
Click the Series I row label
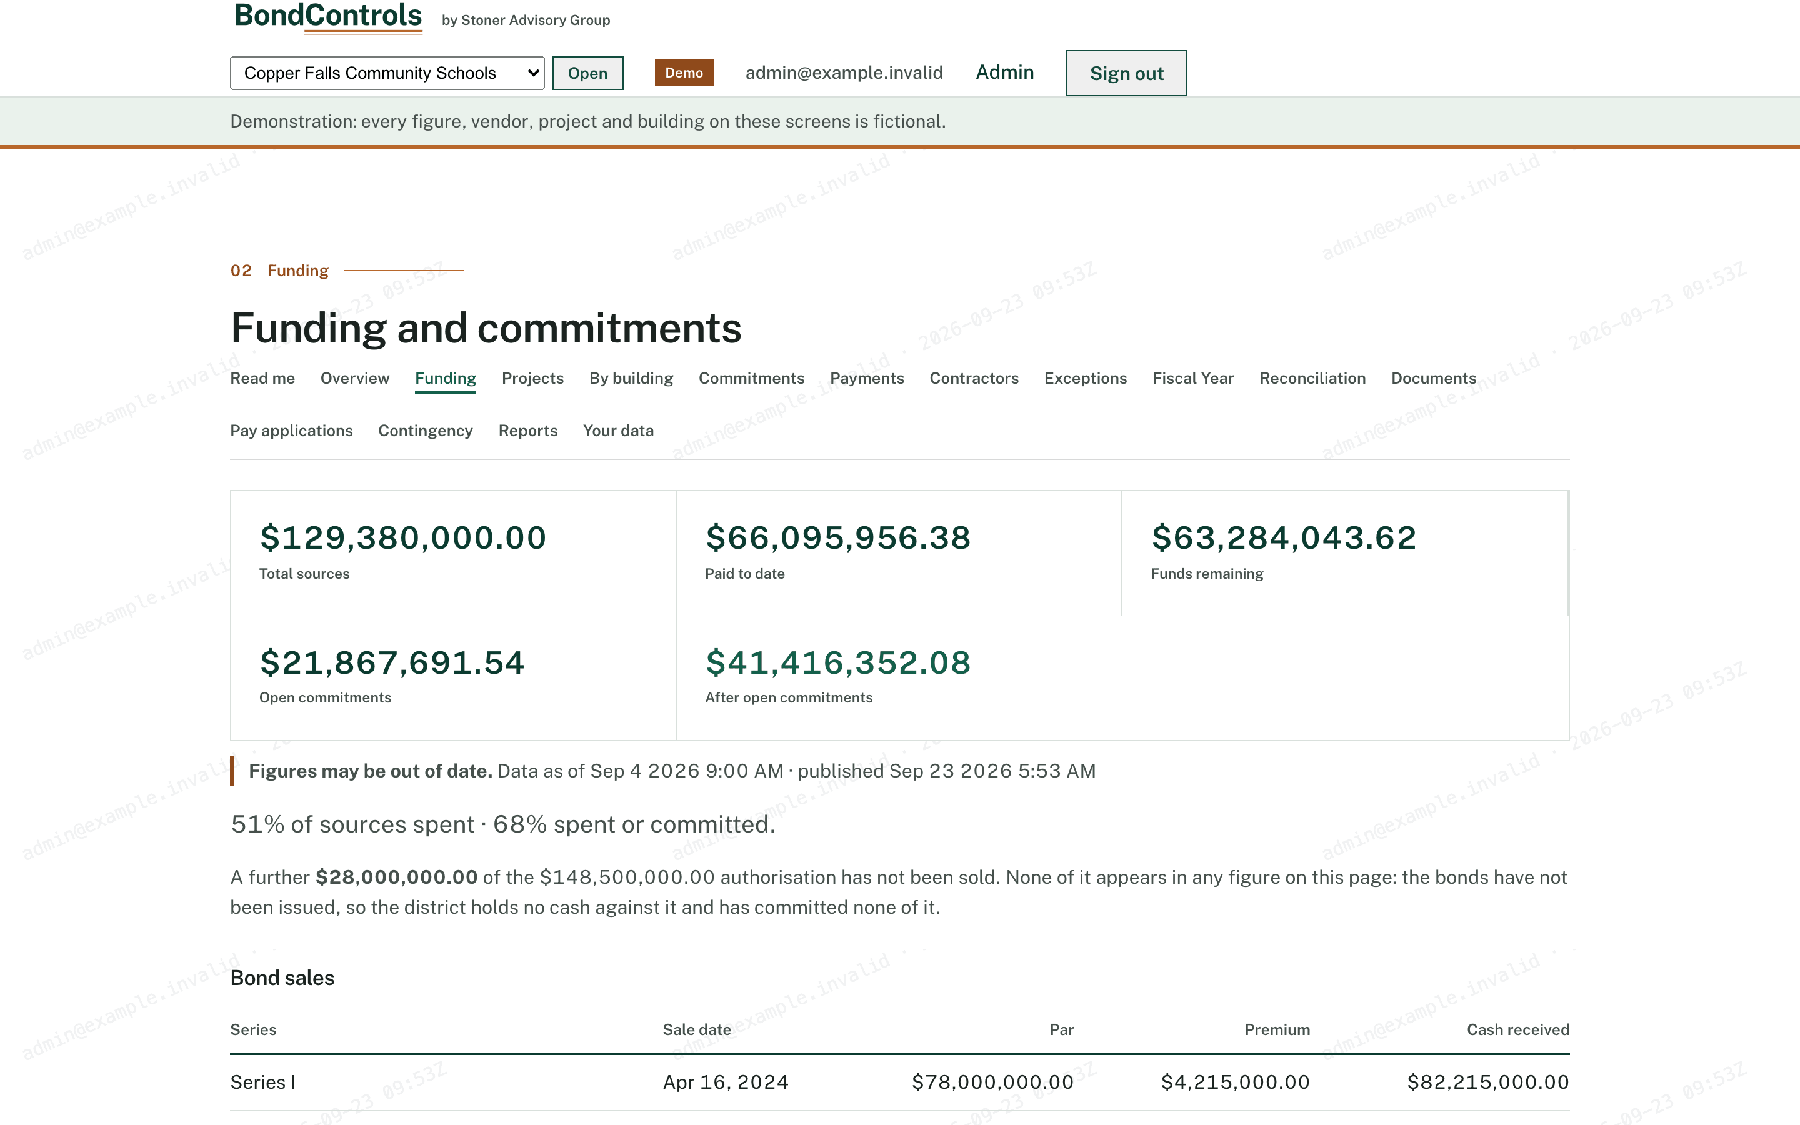(x=263, y=1082)
